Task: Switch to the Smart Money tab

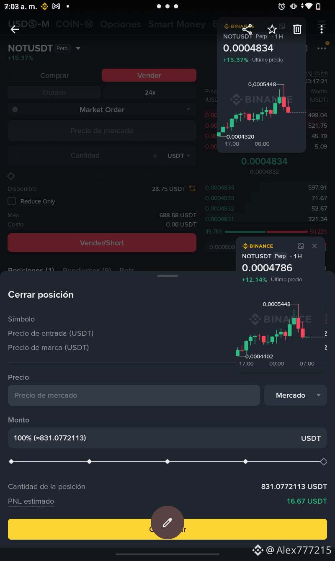Action: [x=177, y=24]
